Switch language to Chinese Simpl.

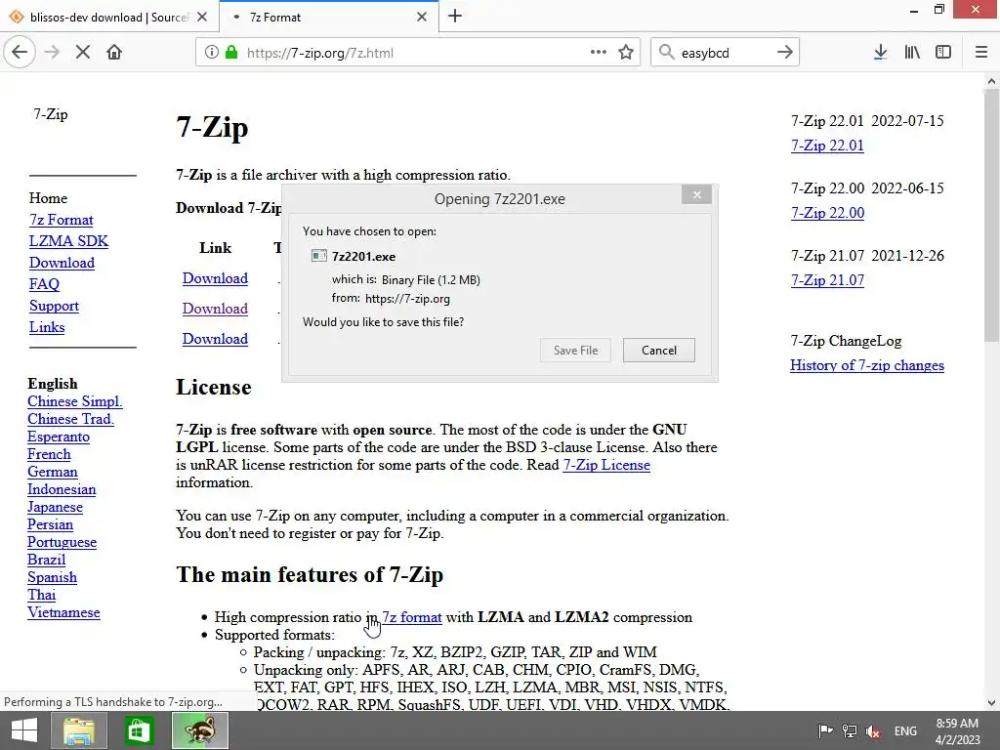click(74, 401)
